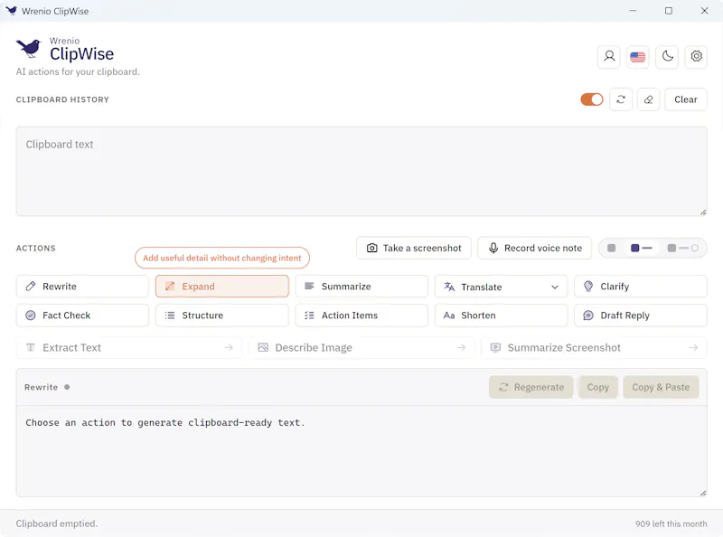The image size is (723, 537).
Task: Run the Structure action
Action: click(x=222, y=316)
